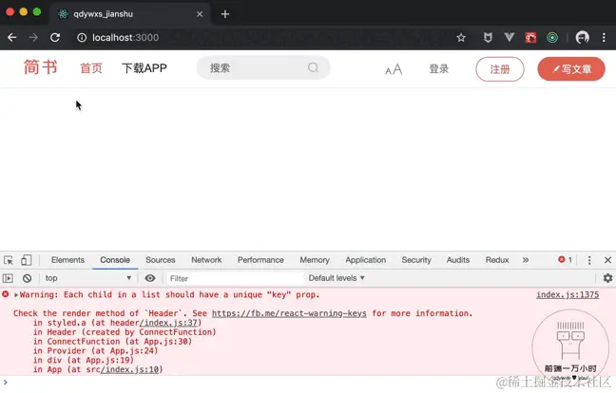Click the 写文章 write article button

coord(571,69)
